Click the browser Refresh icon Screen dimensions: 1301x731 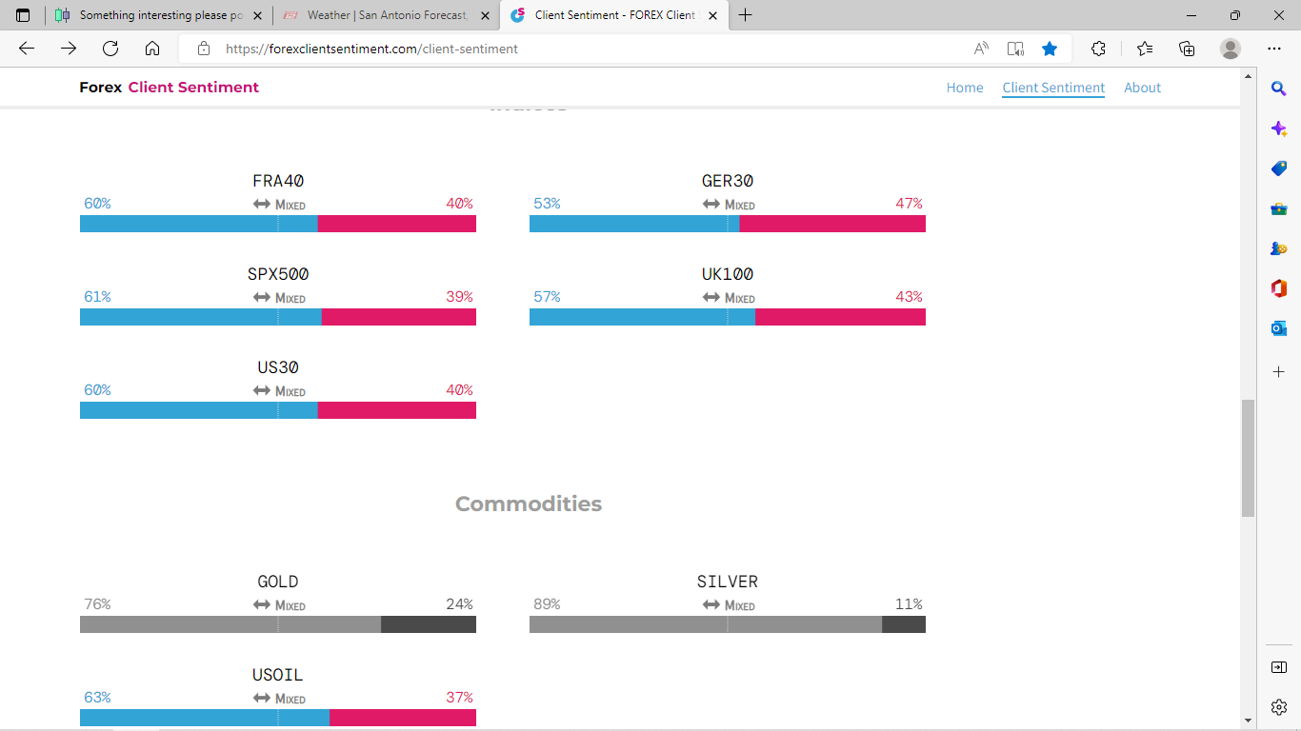pos(110,49)
